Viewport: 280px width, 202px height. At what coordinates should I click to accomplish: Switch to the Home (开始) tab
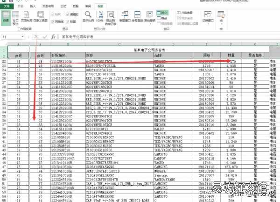[21, 6]
